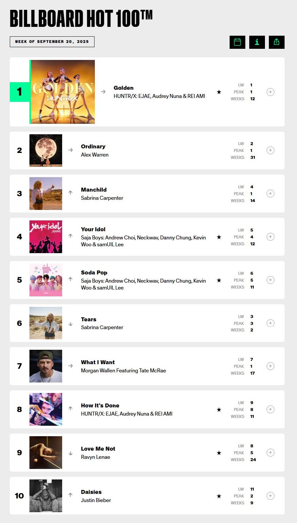The width and height of the screenshot is (297, 523).
Task: Expand the Ordinary row plus button
Action: (270, 150)
